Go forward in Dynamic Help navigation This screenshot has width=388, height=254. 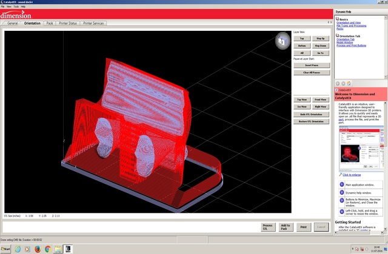point(343,83)
